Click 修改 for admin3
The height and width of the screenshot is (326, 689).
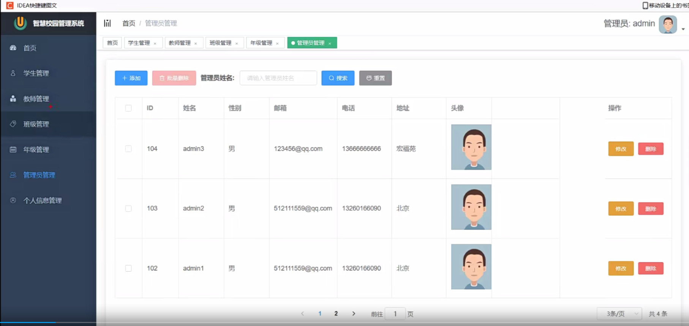621,149
